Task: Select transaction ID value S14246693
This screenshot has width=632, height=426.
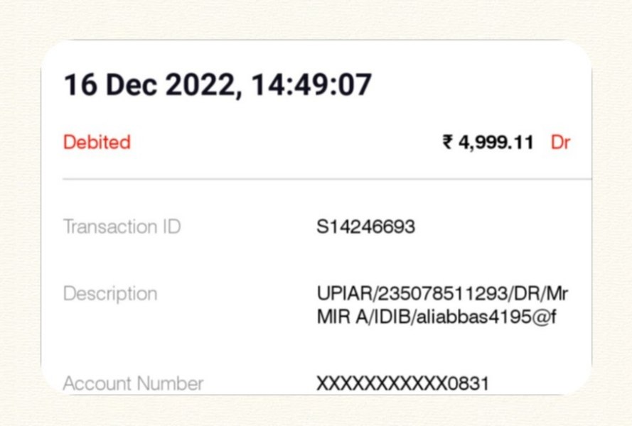Action: click(365, 226)
